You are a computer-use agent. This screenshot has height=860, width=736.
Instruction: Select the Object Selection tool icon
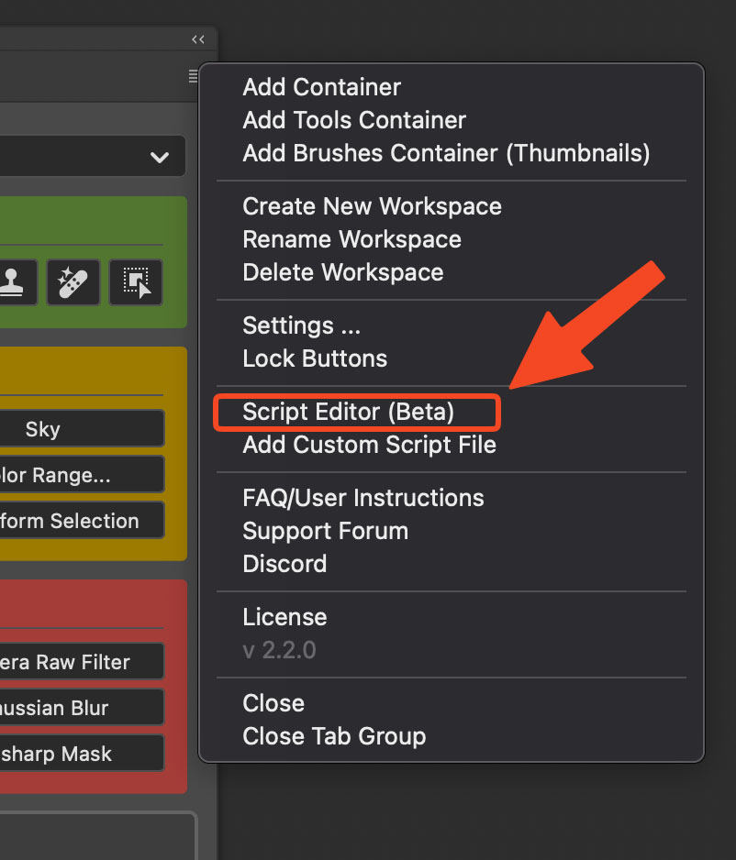tap(136, 282)
